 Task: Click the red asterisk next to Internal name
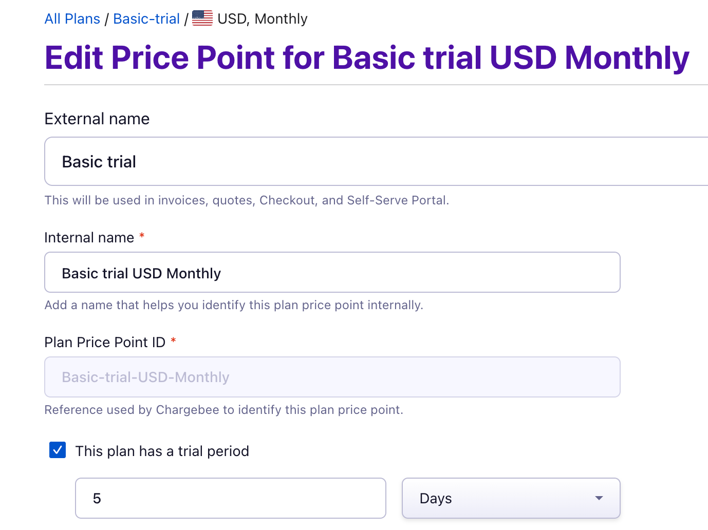click(x=142, y=236)
